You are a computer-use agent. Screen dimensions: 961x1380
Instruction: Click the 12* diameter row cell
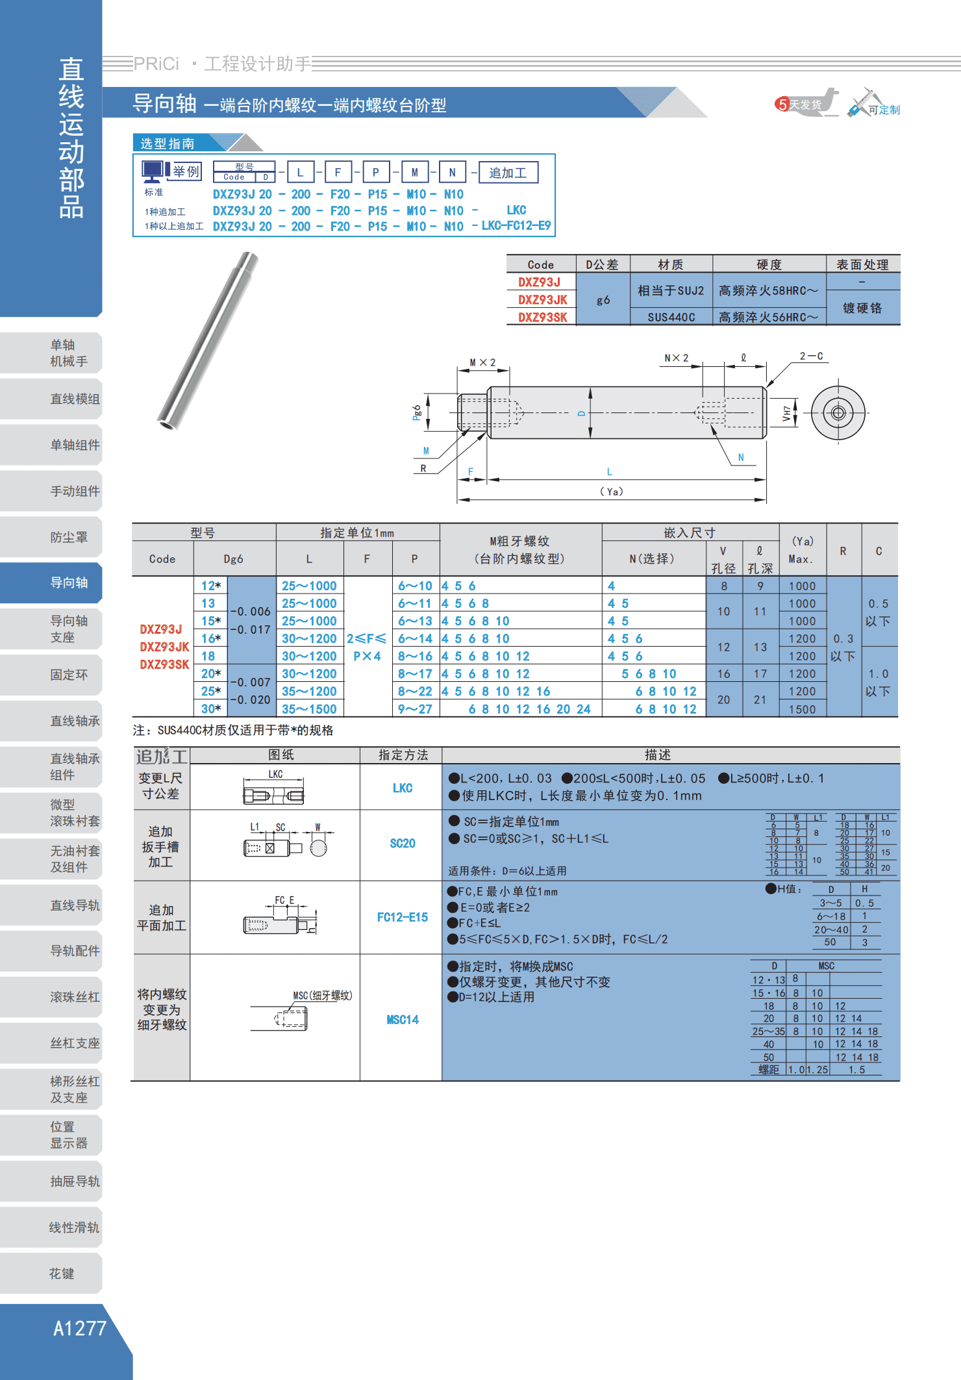click(x=210, y=585)
